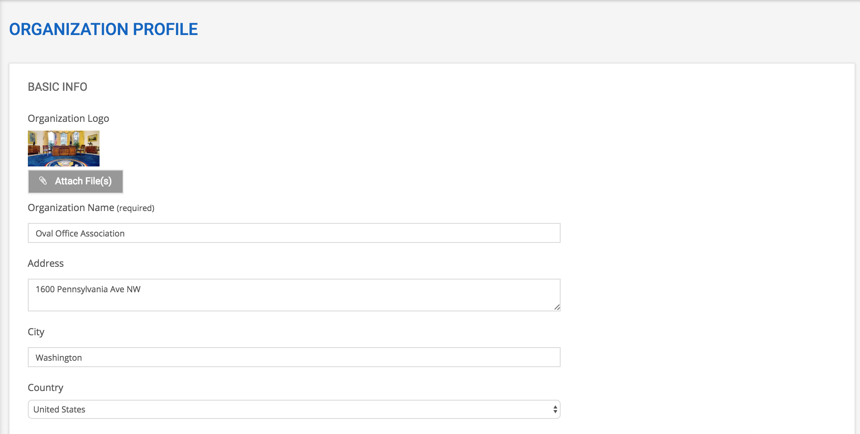860x434 pixels.
Task: Click the resize grip on Address textarea
Action: point(557,307)
